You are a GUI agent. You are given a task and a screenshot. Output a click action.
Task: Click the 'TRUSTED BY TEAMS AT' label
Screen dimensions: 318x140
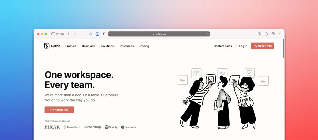57,121
